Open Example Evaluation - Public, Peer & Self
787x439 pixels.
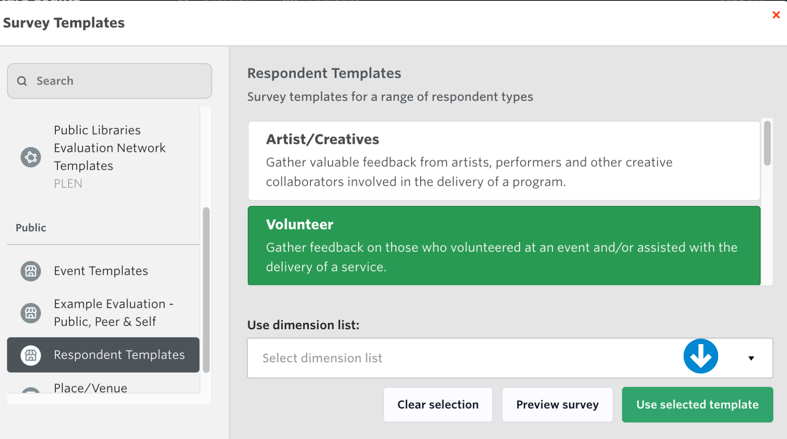pyautogui.click(x=114, y=313)
